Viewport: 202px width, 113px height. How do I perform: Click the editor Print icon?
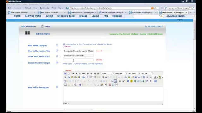[x=143, y=81]
